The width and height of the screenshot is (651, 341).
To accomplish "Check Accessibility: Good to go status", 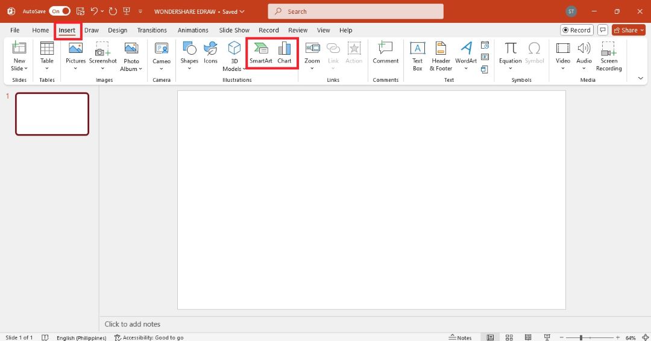I will click(149, 337).
